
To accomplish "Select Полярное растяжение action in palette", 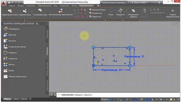I will [x=15, y=47].
